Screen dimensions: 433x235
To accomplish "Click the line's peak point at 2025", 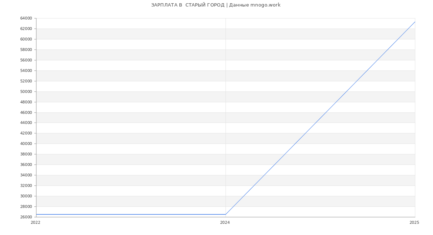I will (x=415, y=22).
